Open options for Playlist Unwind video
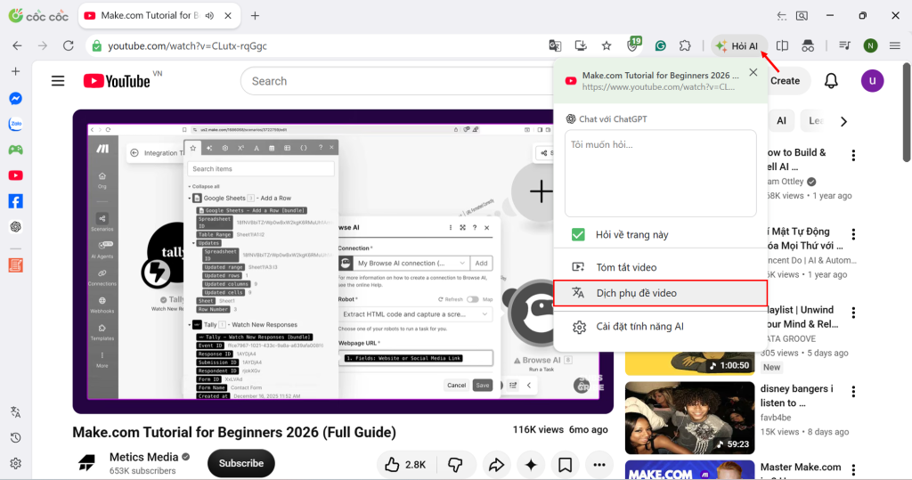This screenshot has width=912, height=480. coord(853,313)
